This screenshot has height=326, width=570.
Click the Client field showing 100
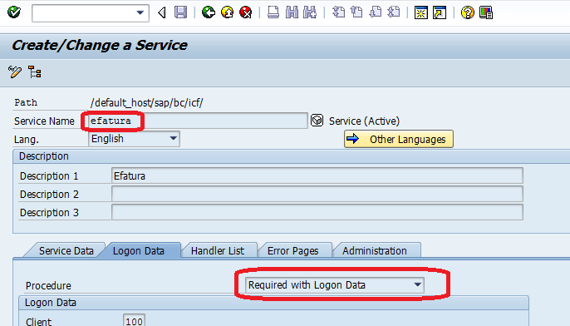(134, 320)
